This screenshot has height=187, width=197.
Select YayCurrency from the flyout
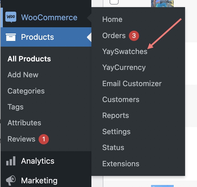pyautogui.click(x=124, y=68)
